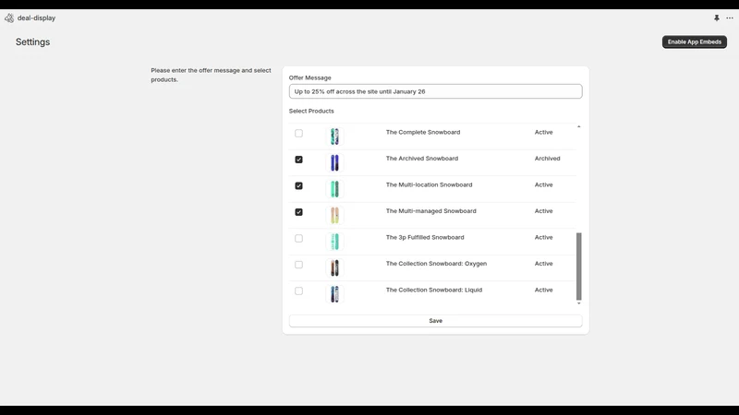This screenshot has width=739, height=415.
Task: Click 'The Multi-location Snowboard' product name
Action: coord(429,185)
